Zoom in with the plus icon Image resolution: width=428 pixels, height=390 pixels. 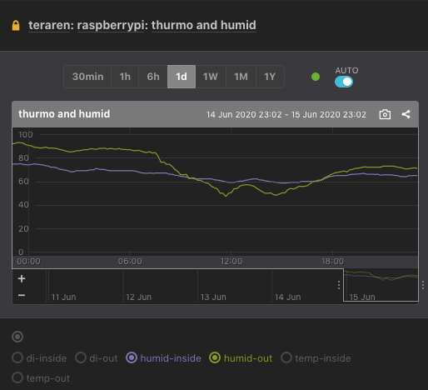click(22, 278)
